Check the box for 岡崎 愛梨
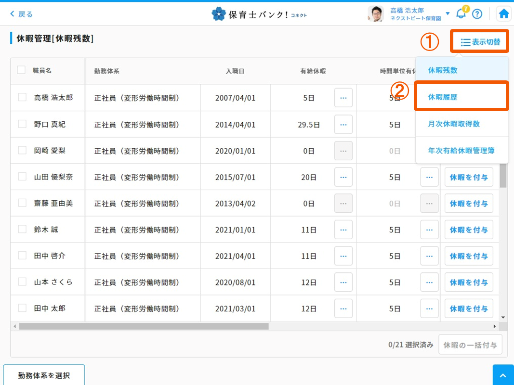 [x=22, y=150]
